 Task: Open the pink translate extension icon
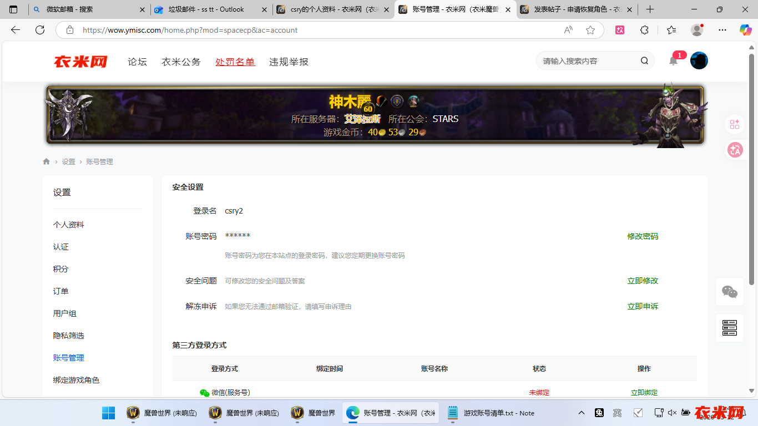(620, 30)
